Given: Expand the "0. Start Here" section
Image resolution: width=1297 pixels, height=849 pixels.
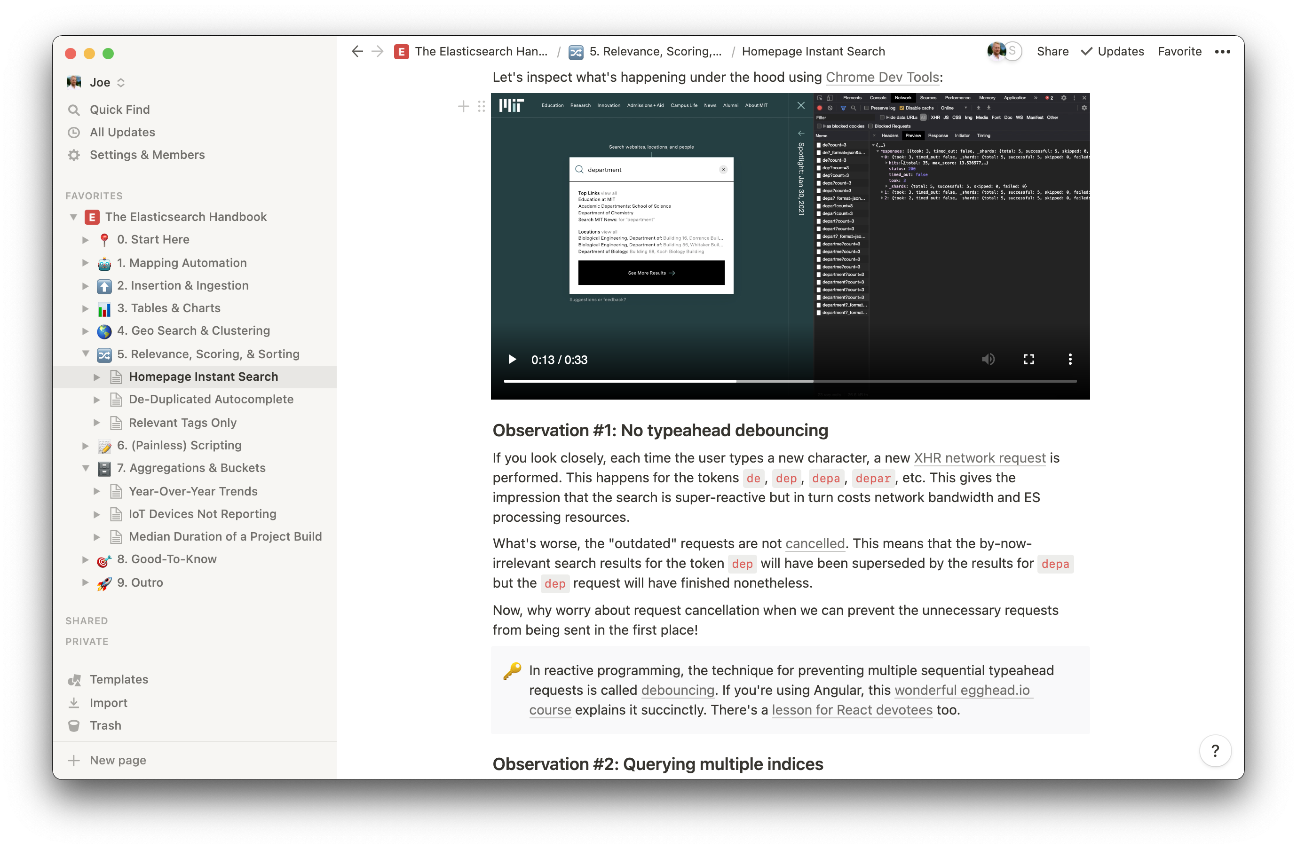Looking at the screenshot, I should click(86, 239).
